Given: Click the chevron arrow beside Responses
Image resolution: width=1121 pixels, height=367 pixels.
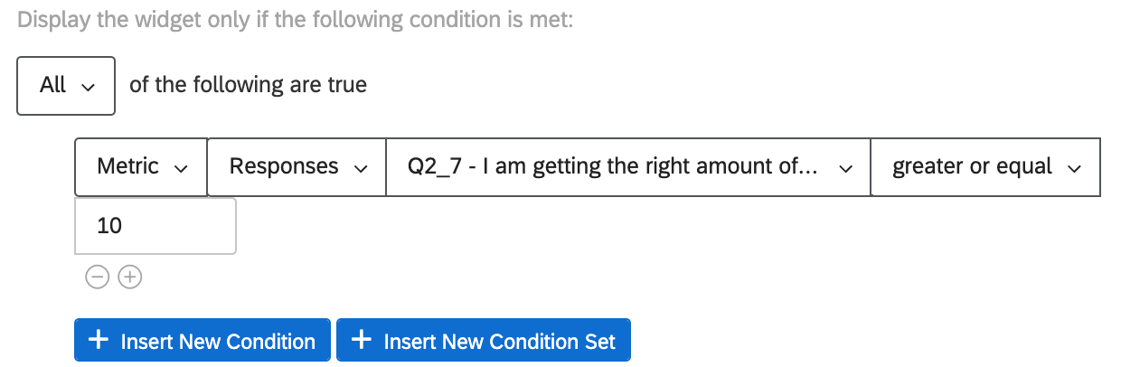Looking at the screenshot, I should [362, 167].
